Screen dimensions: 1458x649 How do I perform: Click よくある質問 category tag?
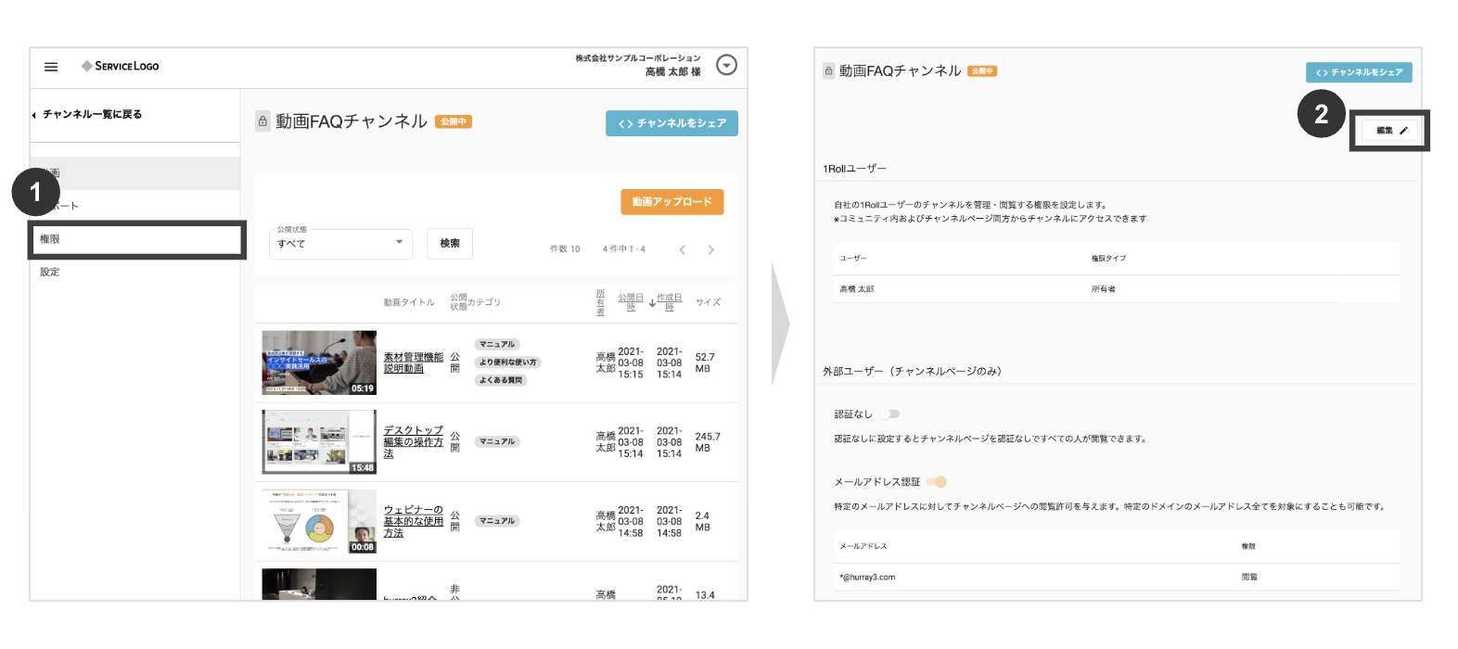pos(501,380)
